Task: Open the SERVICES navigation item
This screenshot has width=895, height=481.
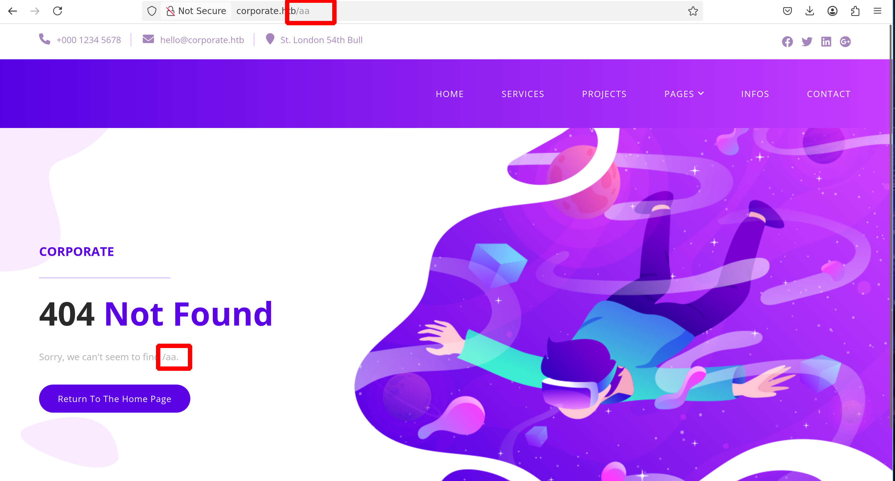Action: pyautogui.click(x=522, y=94)
